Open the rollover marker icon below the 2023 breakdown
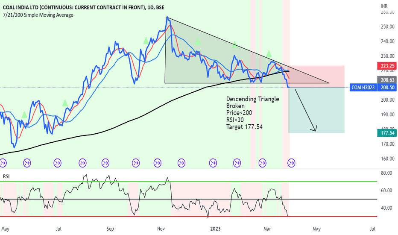Screen dimensions: 398x235 [291, 163]
